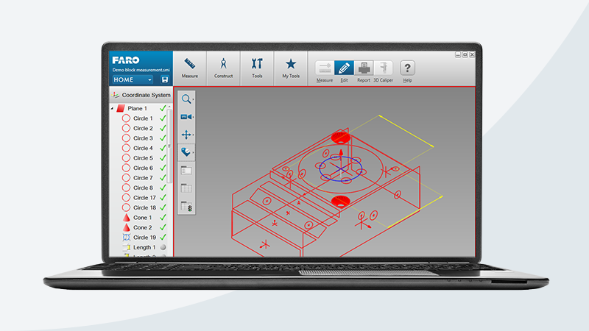Image resolution: width=589 pixels, height=331 pixels.
Task: Select Circle 8 in feature list
Action: [x=143, y=188]
